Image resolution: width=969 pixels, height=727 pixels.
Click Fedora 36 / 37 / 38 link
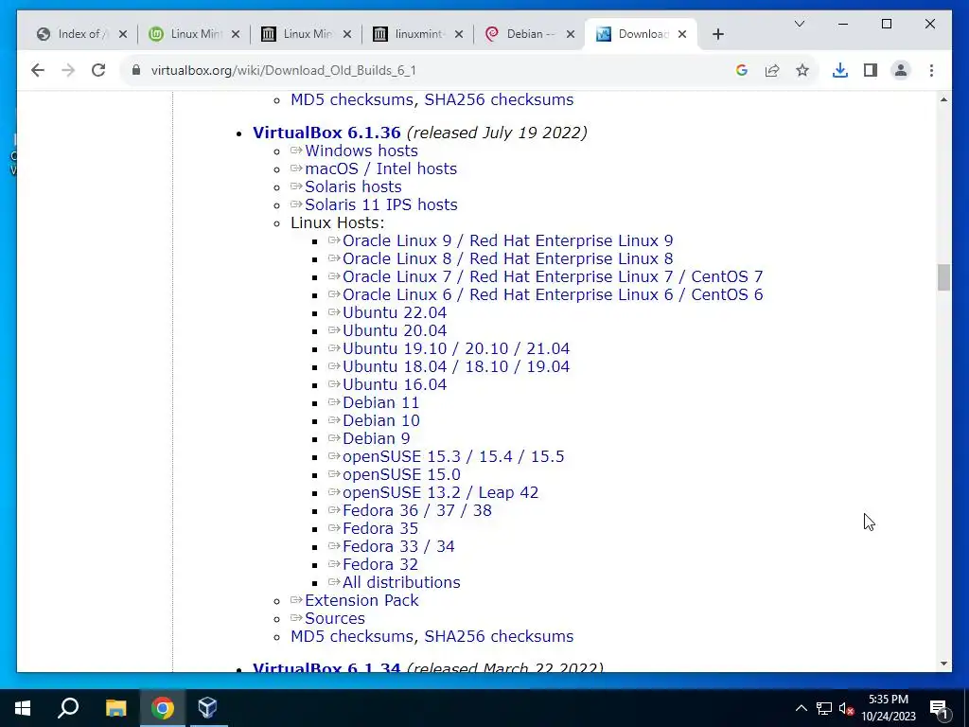tap(417, 510)
